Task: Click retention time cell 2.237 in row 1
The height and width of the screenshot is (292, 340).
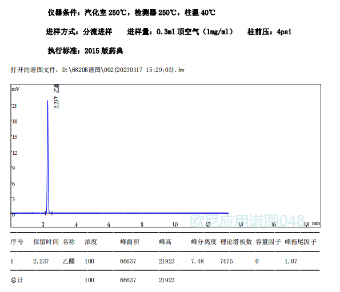Action: tap(41, 261)
